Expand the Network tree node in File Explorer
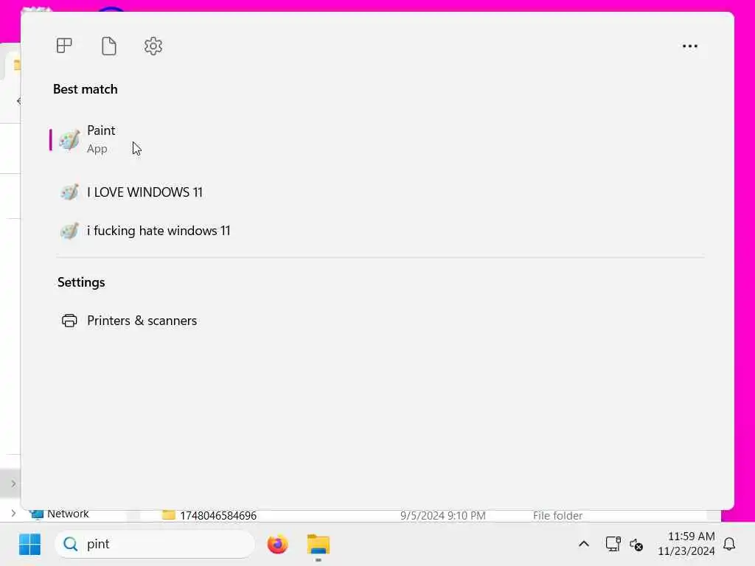Image resolution: width=755 pixels, height=566 pixels. point(13,514)
